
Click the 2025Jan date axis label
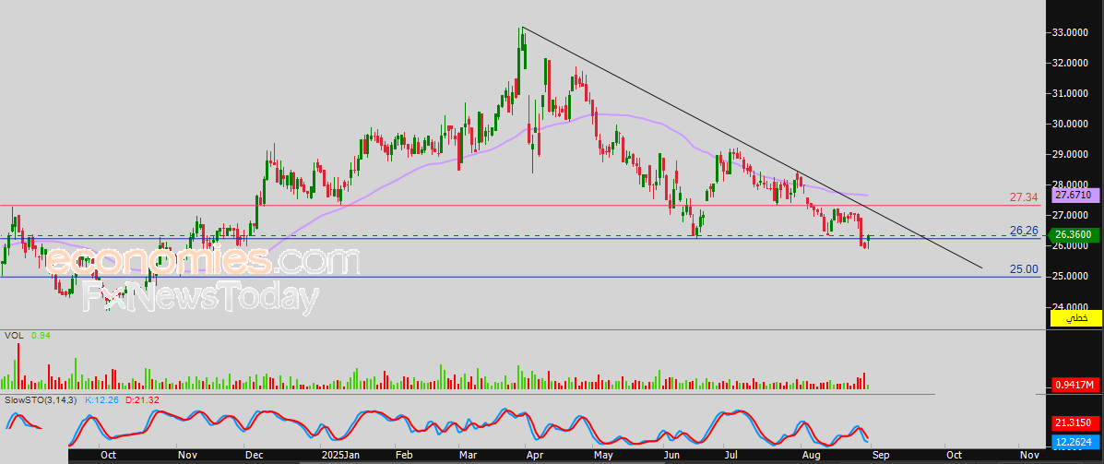tap(339, 456)
